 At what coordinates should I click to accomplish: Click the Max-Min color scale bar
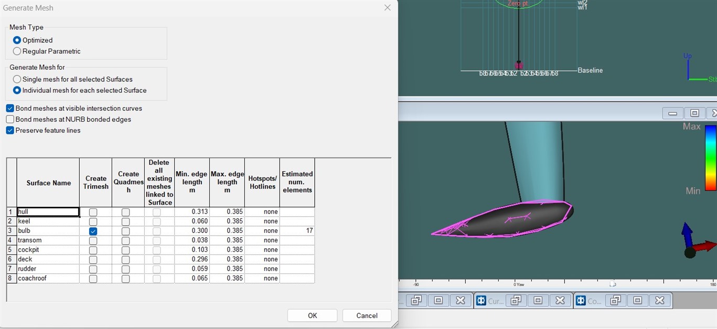click(x=710, y=157)
